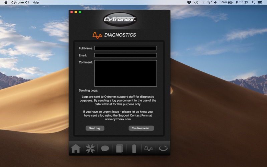Open Spotlight search magnifier icon
Image resolution: width=267 pixels, height=167 pixels.
click(x=253, y=2)
